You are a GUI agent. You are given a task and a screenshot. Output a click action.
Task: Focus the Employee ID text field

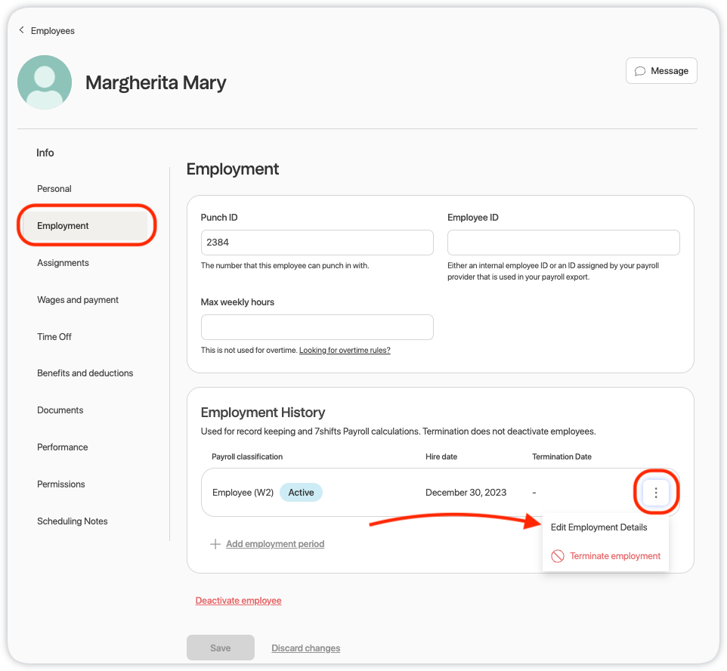click(x=563, y=243)
